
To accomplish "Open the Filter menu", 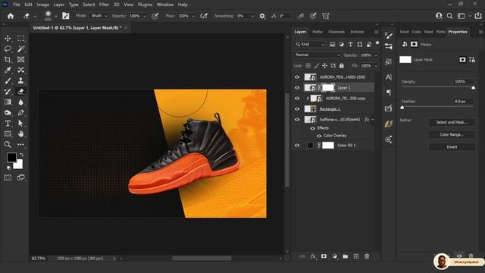I will pos(104,5).
